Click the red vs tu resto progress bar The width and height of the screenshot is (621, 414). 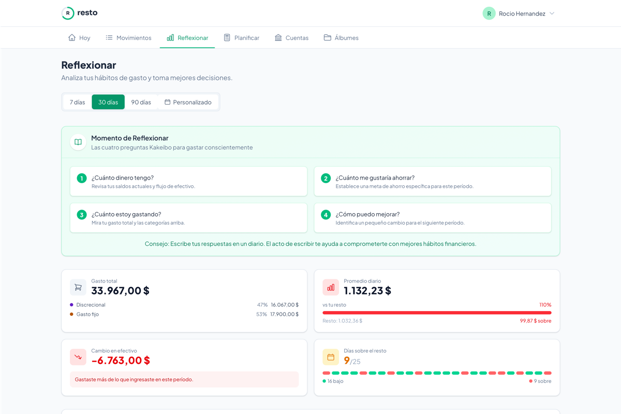pyautogui.click(x=437, y=313)
